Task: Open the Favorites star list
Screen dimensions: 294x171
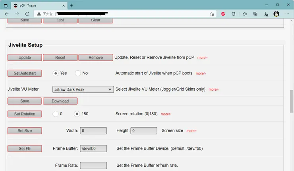Action: coord(245,14)
